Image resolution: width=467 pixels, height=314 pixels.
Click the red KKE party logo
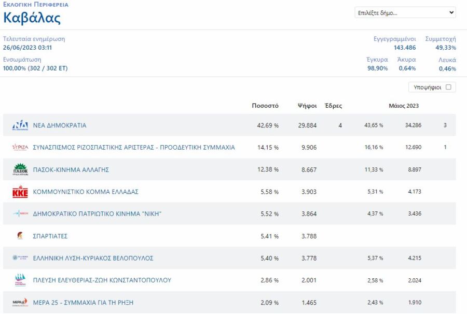(20, 192)
